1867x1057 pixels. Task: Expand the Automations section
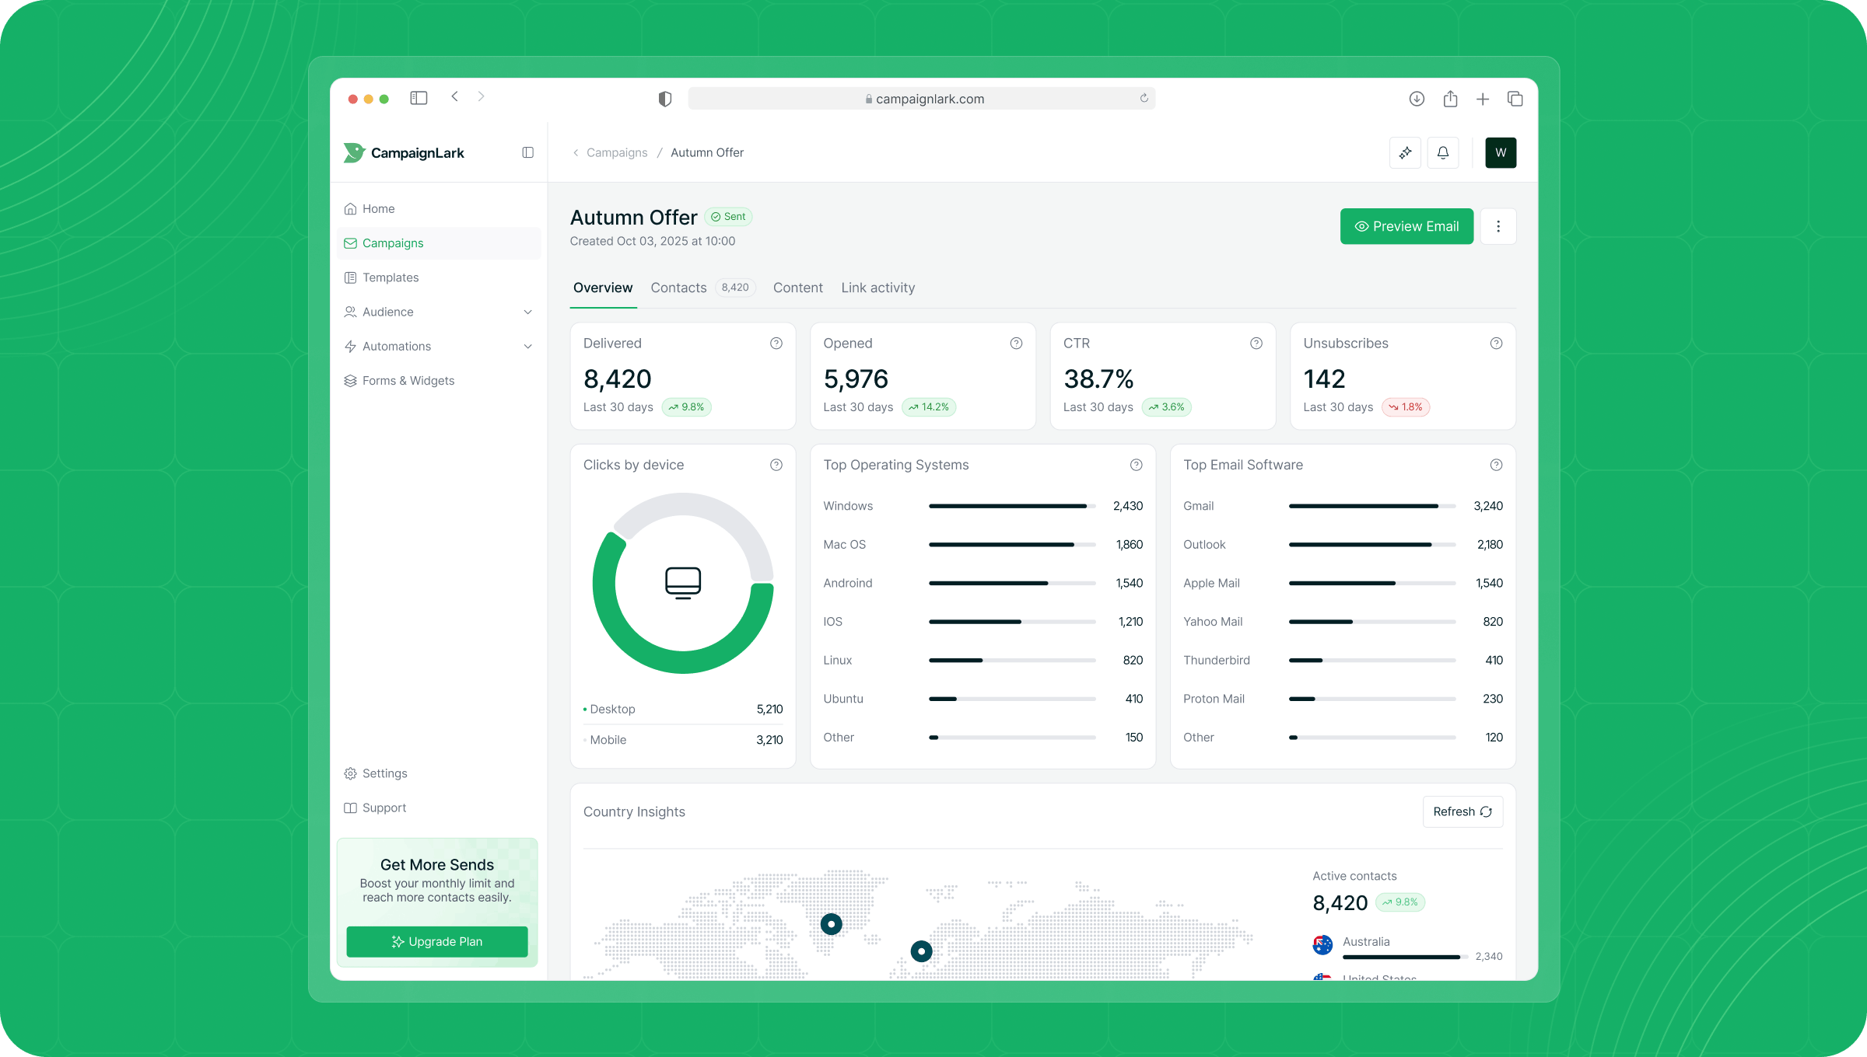528,346
